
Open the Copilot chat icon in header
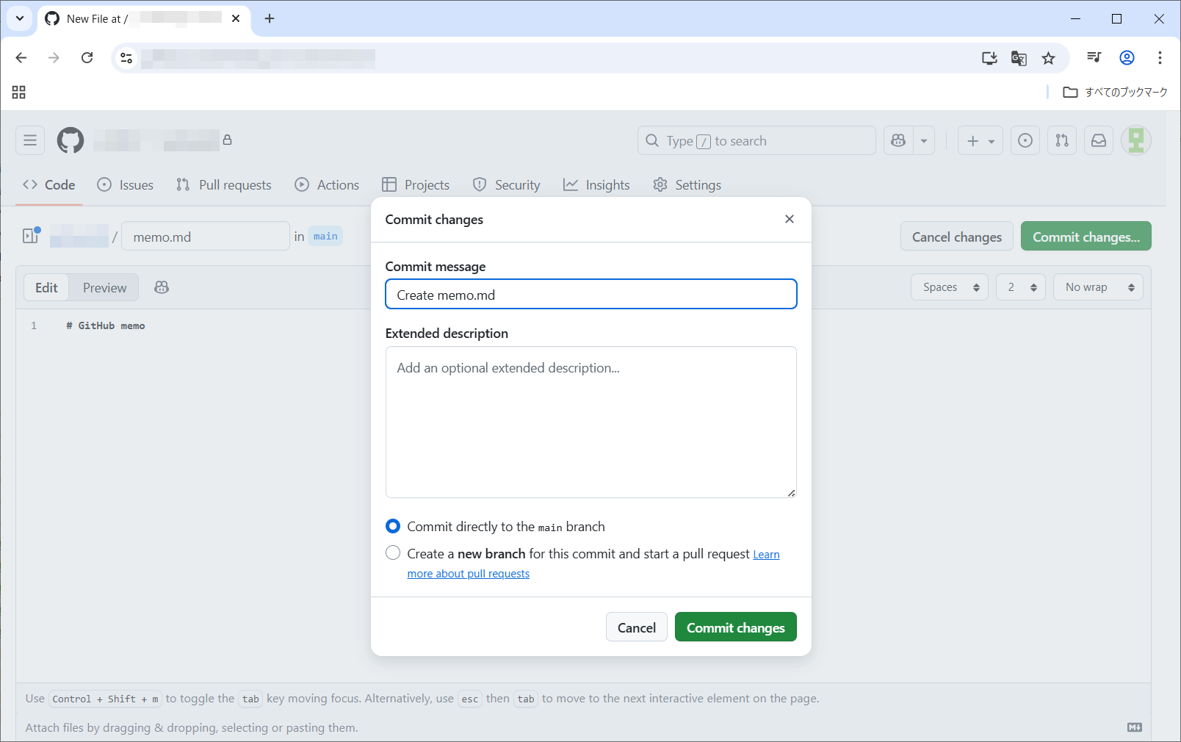point(898,140)
